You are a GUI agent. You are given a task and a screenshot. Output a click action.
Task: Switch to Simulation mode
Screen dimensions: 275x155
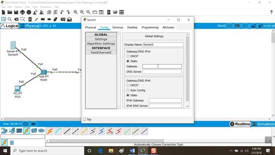tap(263, 124)
